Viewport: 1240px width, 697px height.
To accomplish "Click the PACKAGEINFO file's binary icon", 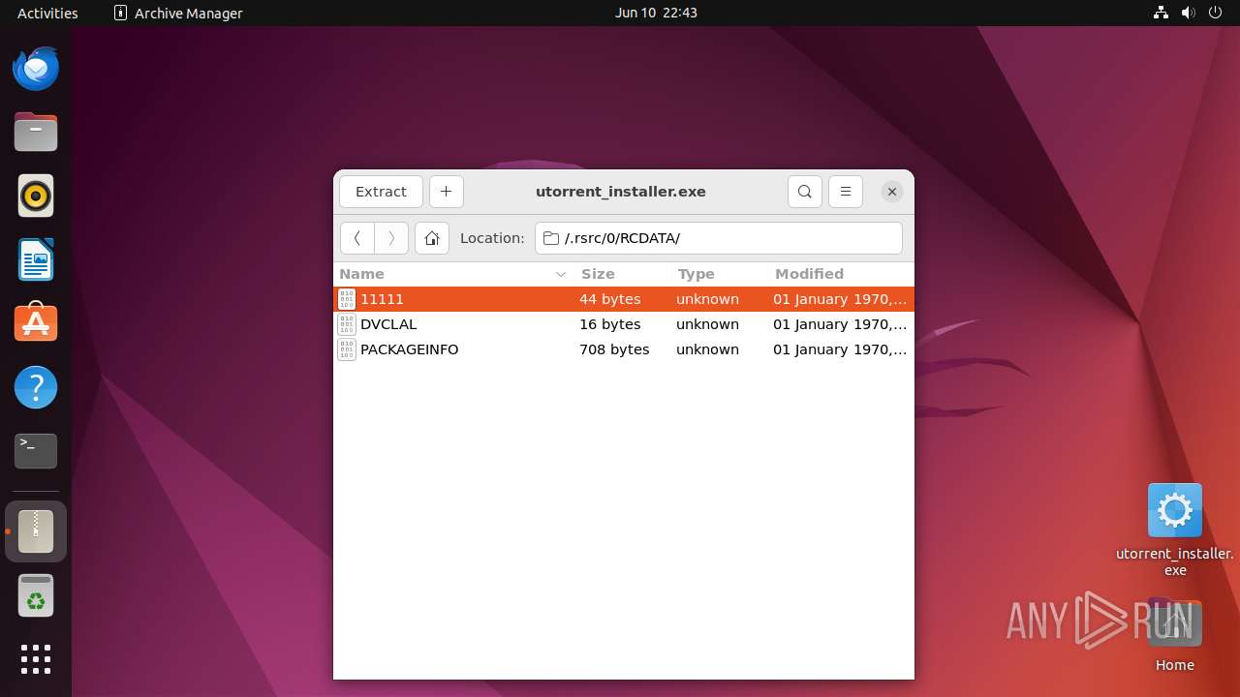I will (x=347, y=349).
